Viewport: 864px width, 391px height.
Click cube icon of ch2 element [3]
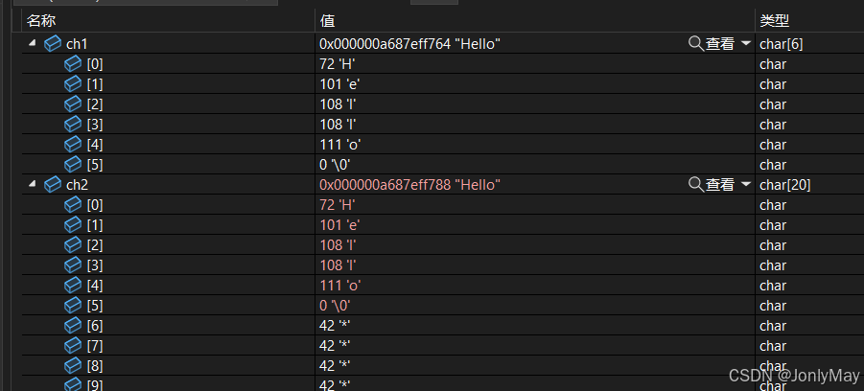[x=73, y=265]
